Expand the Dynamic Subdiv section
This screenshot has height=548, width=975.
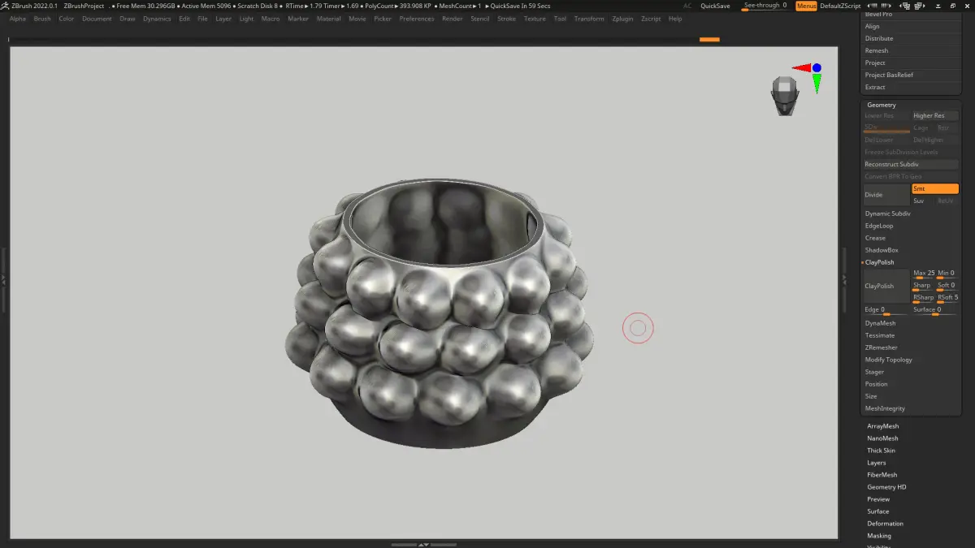point(887,214)
